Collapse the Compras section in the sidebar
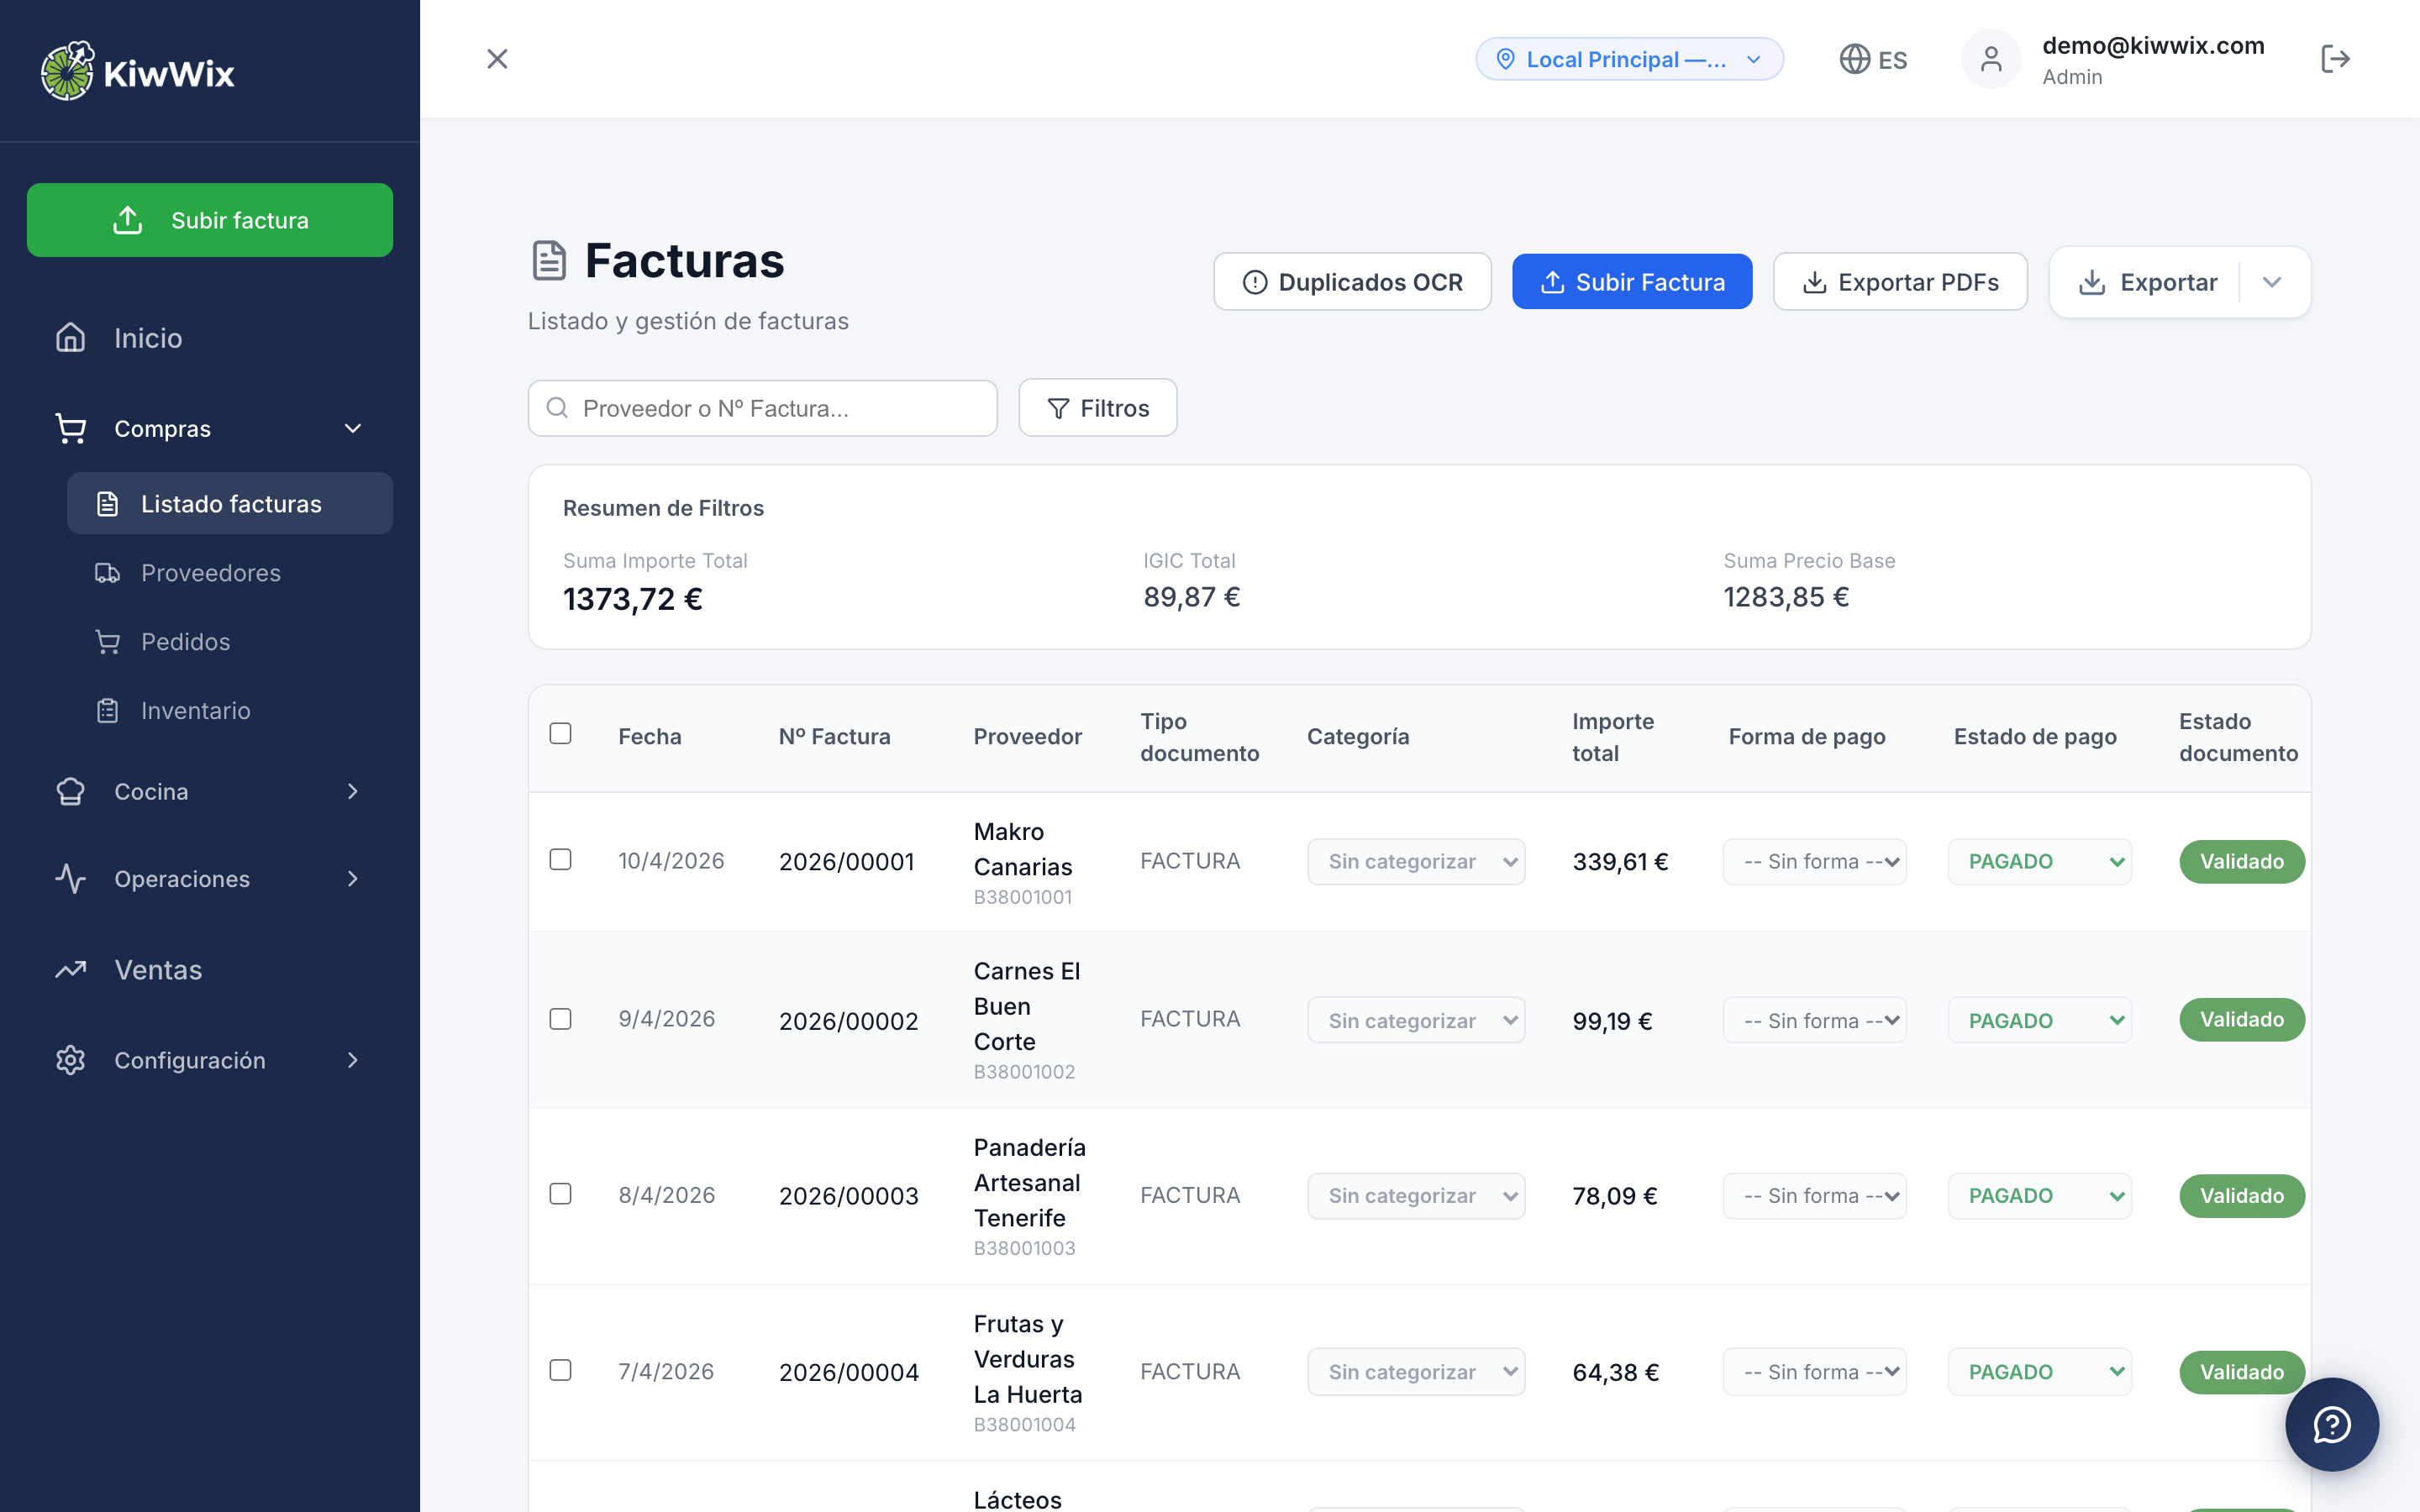Image resolution: width=2420 pixels, height=1512 pixels. [x=352, y=428]
